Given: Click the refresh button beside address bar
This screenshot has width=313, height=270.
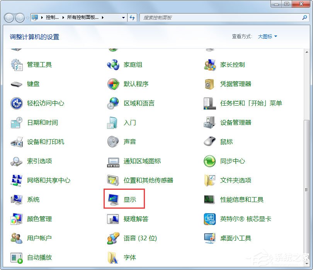Looking at the screenshot, I should [133, 17].
